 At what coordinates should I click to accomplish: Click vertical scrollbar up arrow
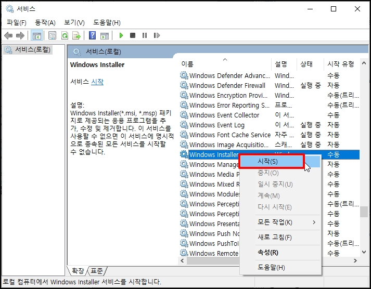click(364, 63)
